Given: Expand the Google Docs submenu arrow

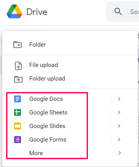Looking at the screenshot, I should (x=119, y=99).
